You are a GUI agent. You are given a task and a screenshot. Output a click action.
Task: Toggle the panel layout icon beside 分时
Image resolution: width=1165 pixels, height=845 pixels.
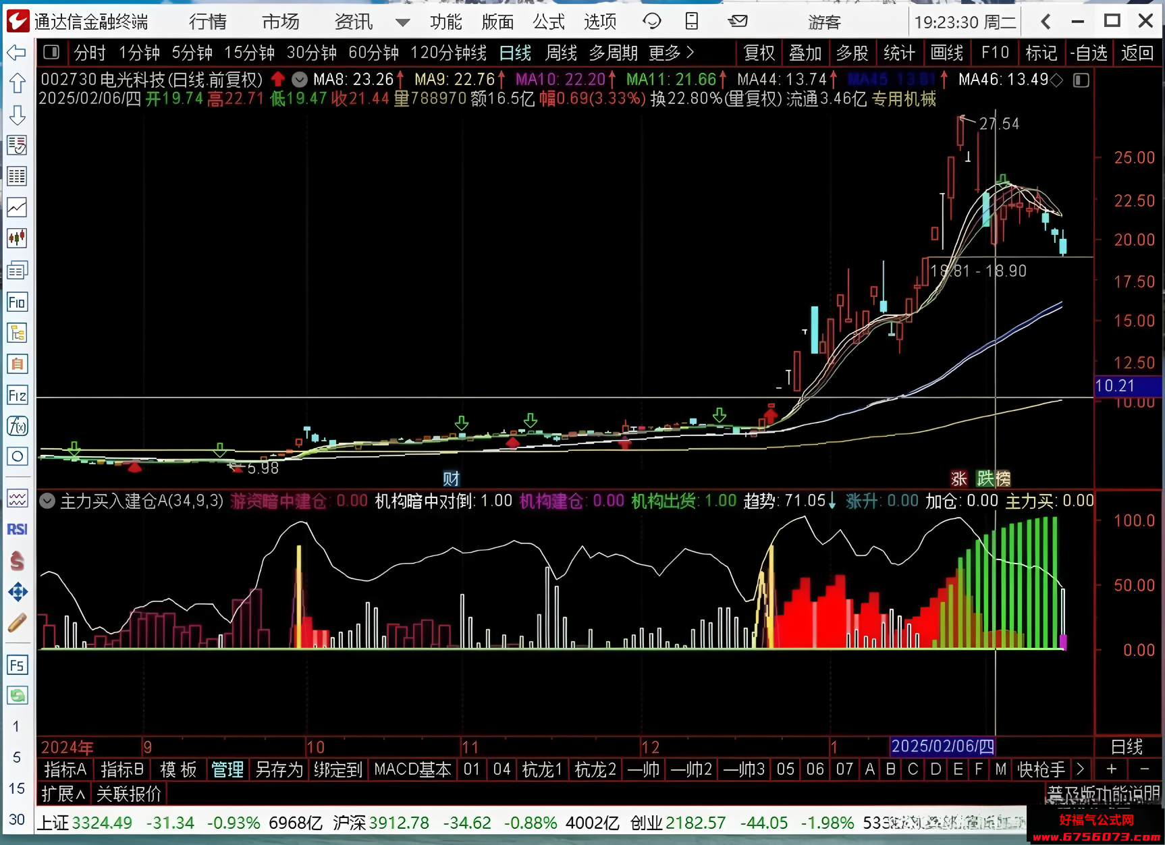(51, 52)
